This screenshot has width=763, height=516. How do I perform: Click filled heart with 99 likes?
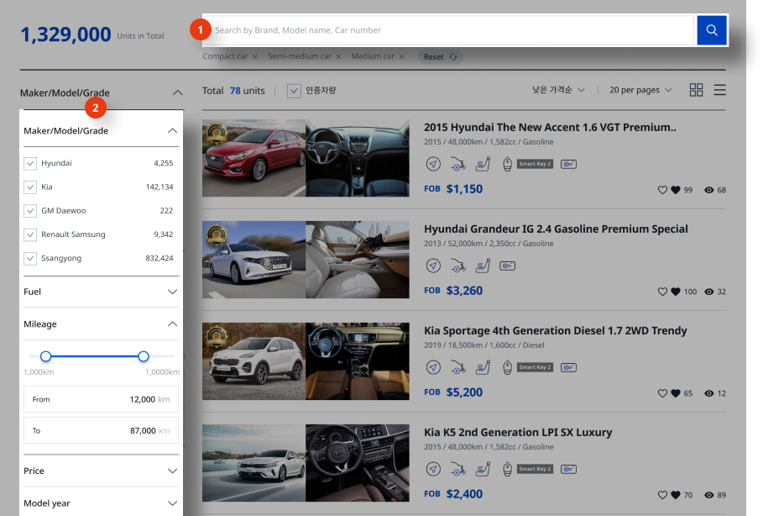click(676, 190)
